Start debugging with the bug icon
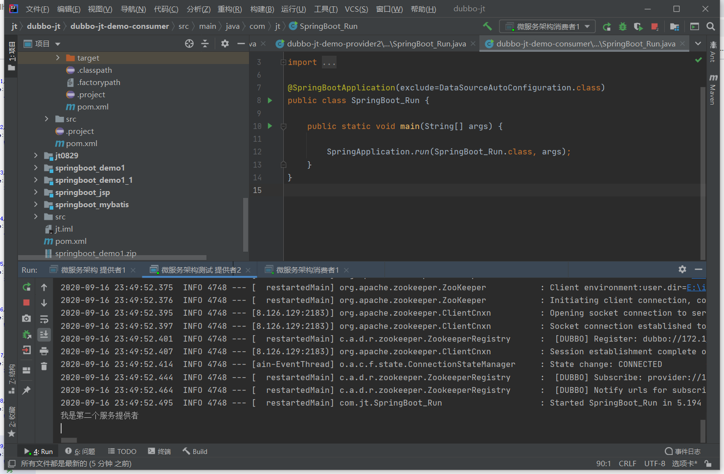Image resolution: width=724 pixels, height=474 pixels. click(x=622, y=26)
